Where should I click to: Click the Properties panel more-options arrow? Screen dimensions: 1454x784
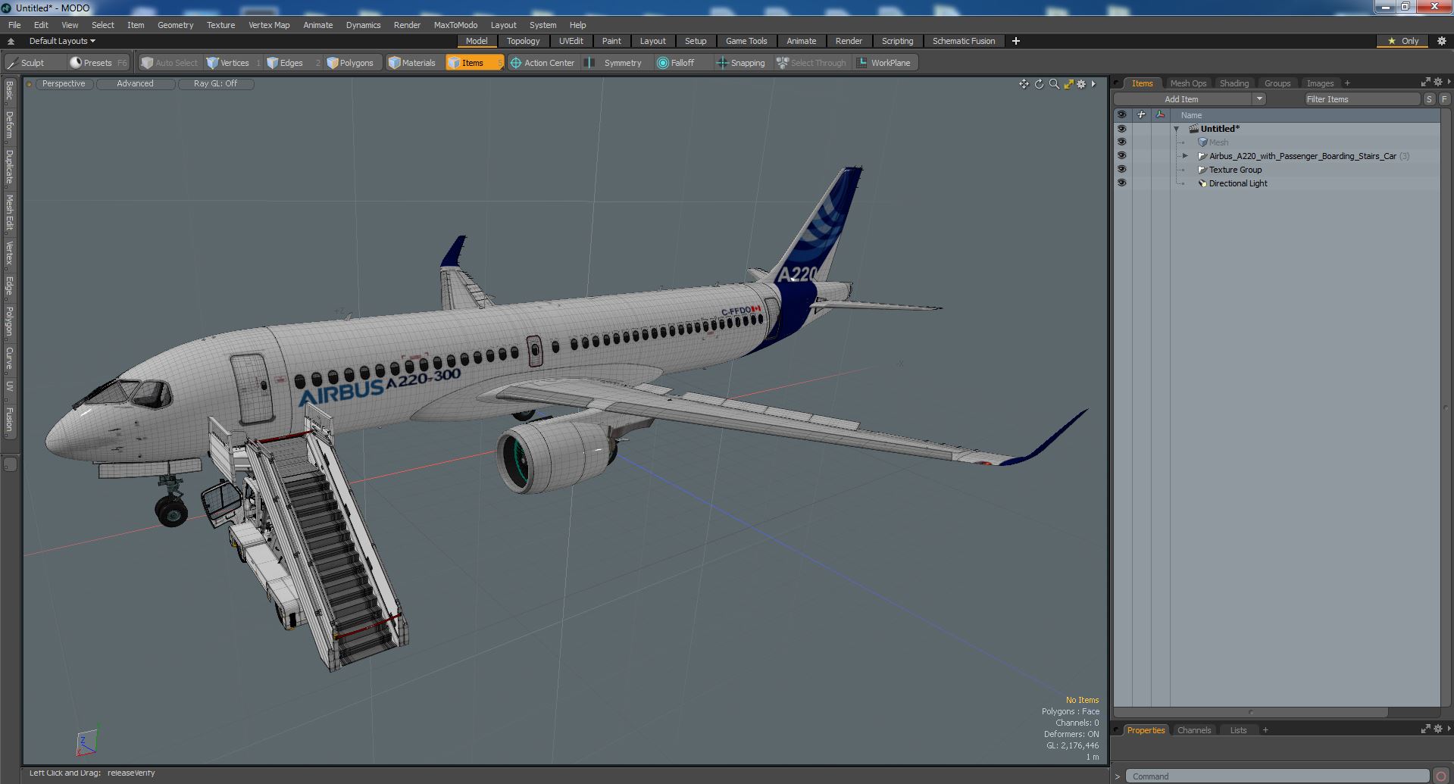(1449, 729)
